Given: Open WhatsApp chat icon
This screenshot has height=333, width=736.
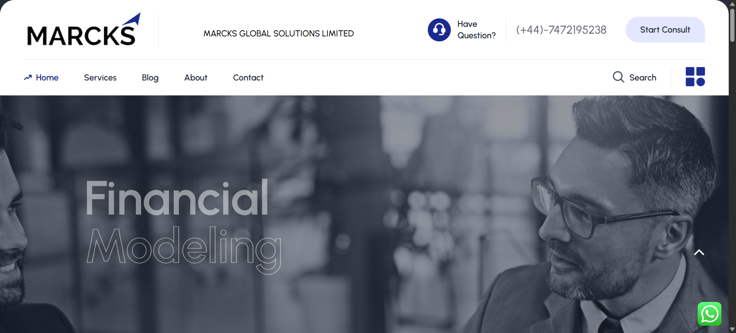Looking at the screenshot, I should coord(709,314).
